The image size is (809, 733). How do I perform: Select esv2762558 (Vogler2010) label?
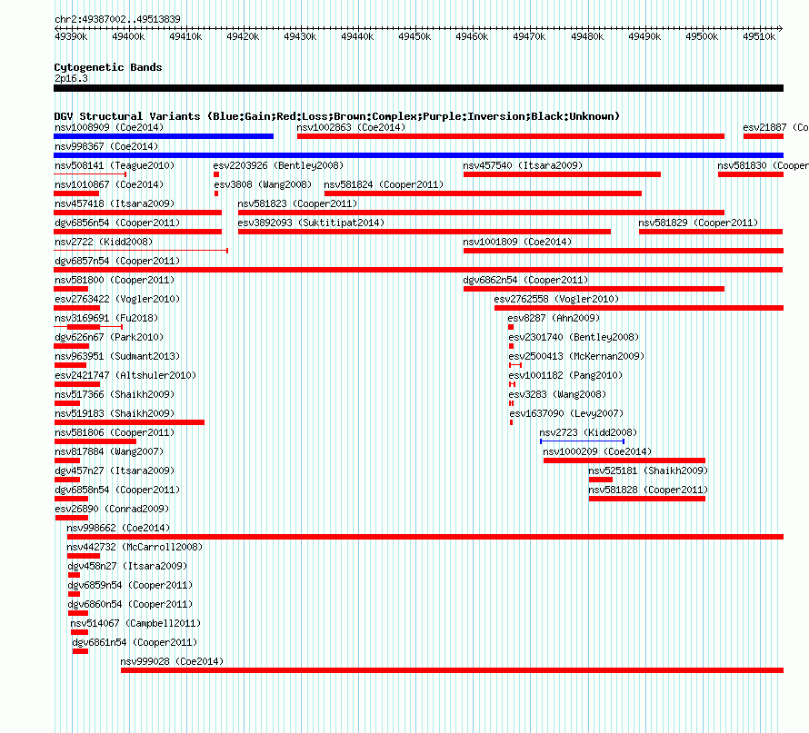(x=556, y=299)
